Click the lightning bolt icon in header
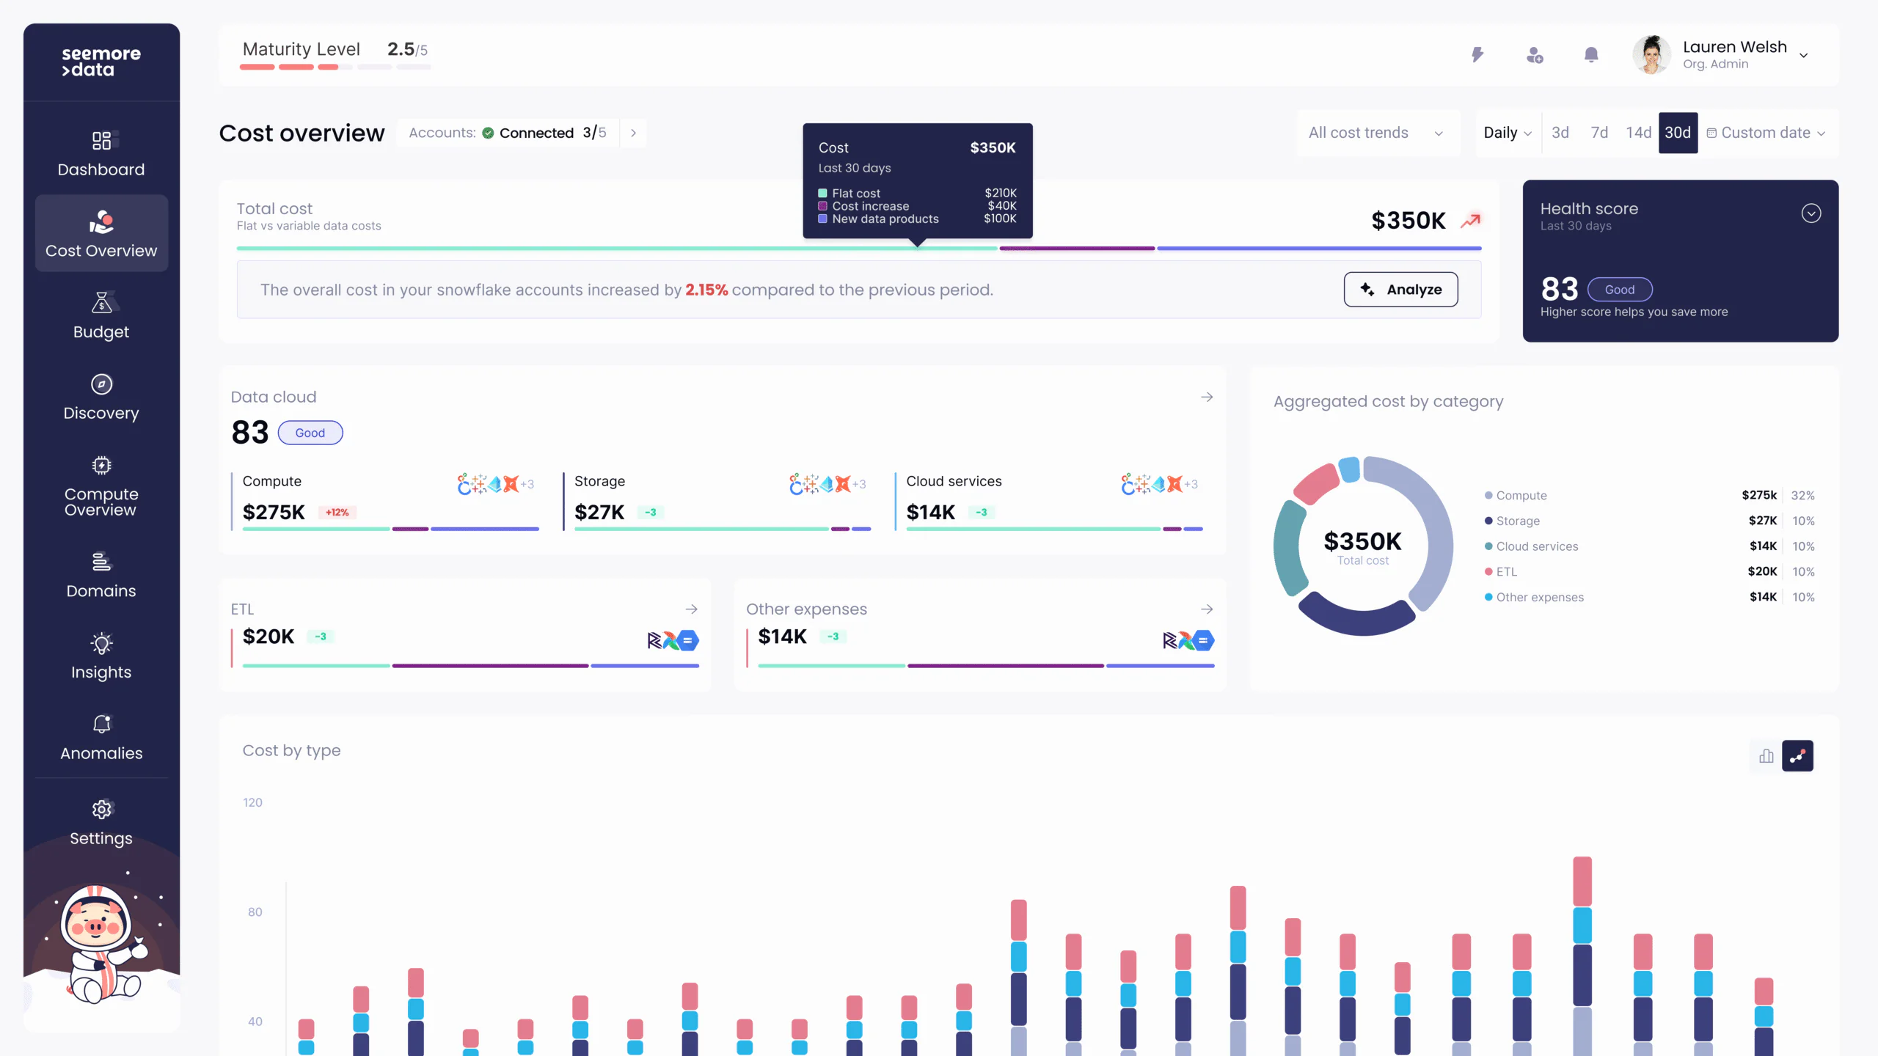 tap(1477, 55)
